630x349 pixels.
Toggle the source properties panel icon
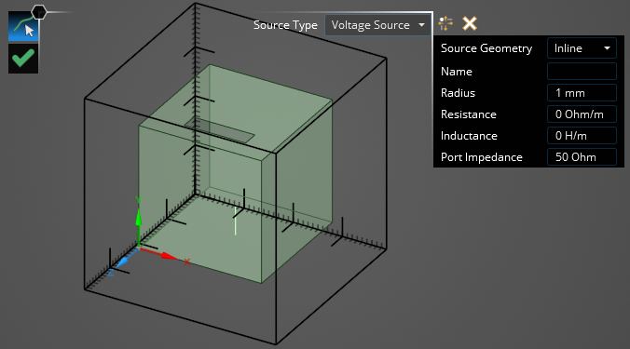tap(445, 23)
